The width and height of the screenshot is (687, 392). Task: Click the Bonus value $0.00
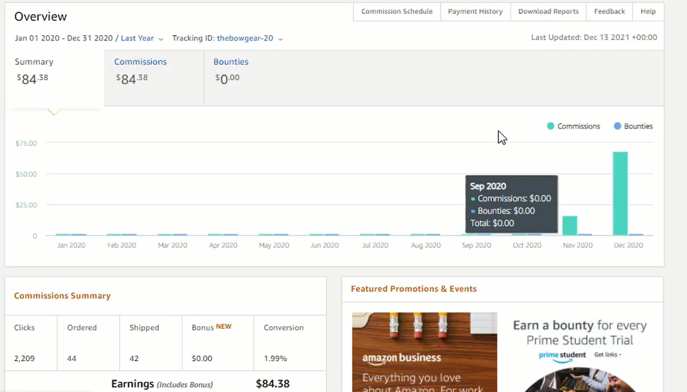pyautogui.click(x=202, y=359)
